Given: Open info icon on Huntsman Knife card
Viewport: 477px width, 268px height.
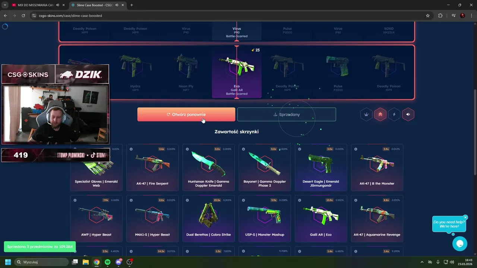Looking at the screenshot, I should pos(187,149).
